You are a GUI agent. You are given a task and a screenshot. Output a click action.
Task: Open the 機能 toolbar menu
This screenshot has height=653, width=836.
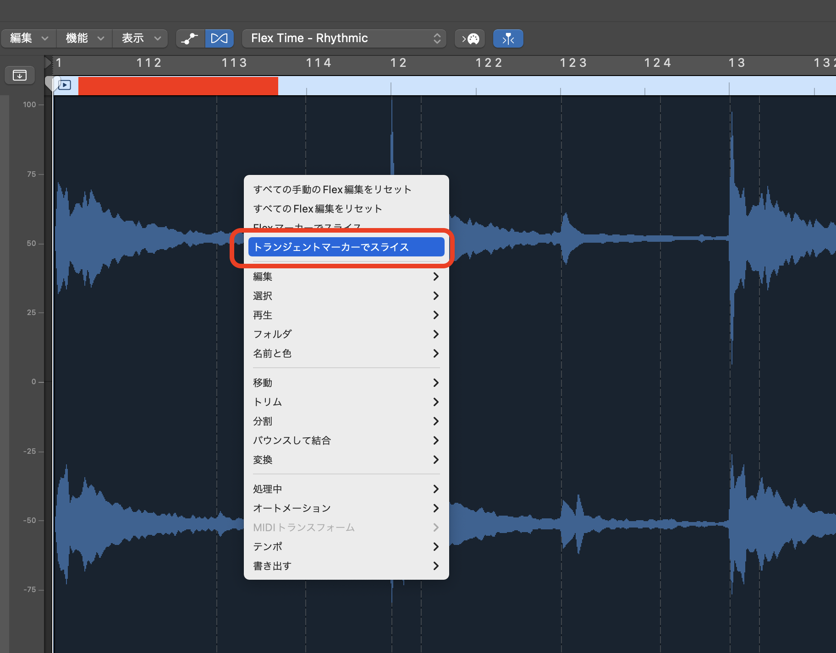84,38
